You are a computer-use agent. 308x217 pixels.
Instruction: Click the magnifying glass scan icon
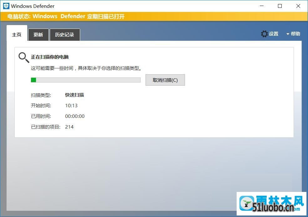[x=24, y=57]
